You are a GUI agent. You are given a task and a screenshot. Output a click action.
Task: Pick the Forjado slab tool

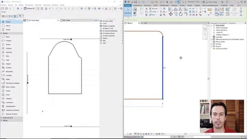(11, 41)
